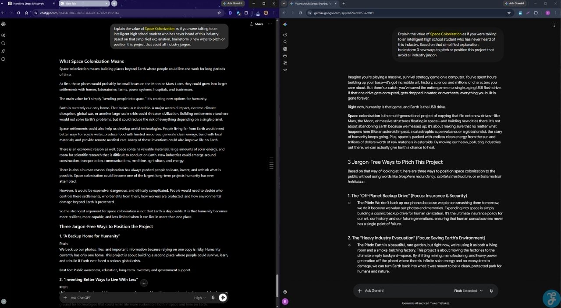
Task: Open the search icon in Gemini sidebar
Action: (x=285, y=42)
